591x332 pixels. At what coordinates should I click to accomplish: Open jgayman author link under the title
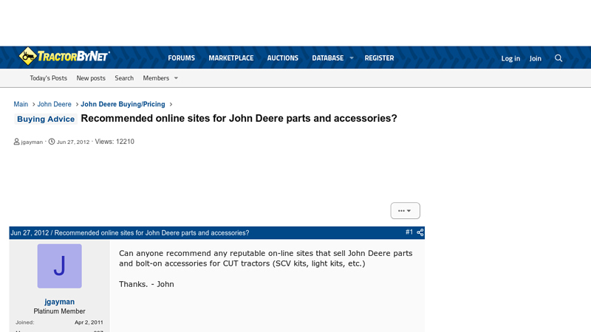click(x=32, y=142)
